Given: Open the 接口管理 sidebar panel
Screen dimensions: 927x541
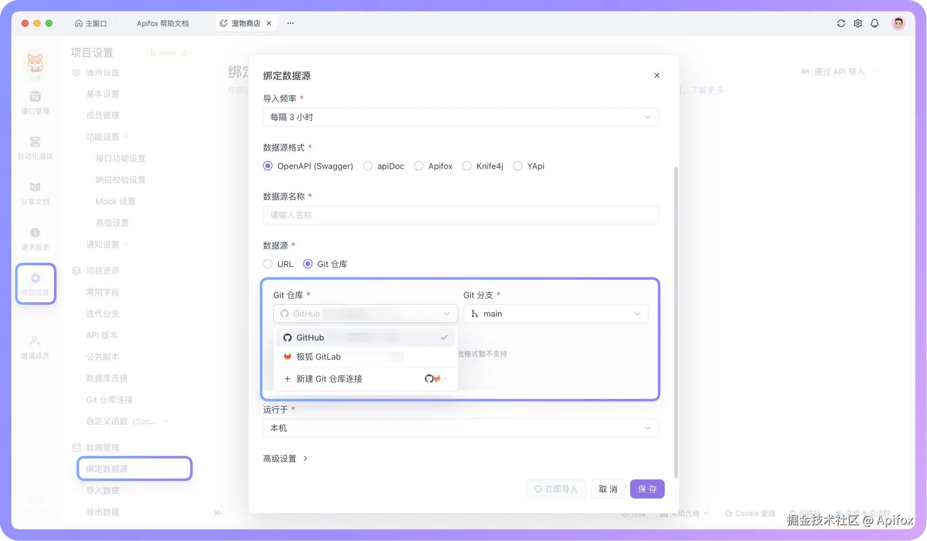Looking at the screenshot, I should (35, 101).
